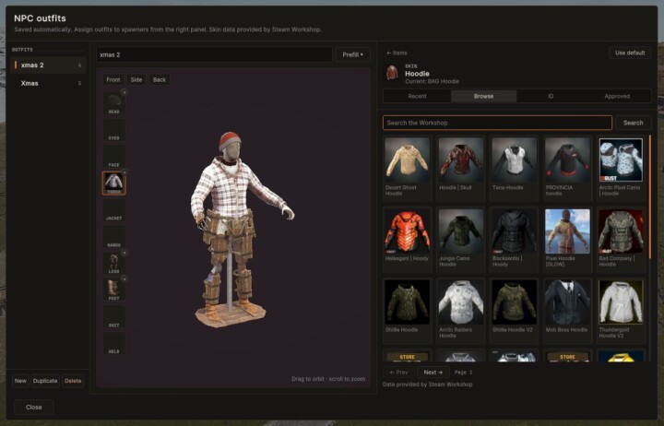Choose the Heikegani | Hoody skin
The height and width of the screenshot is (426, 664).
[407, 239]
